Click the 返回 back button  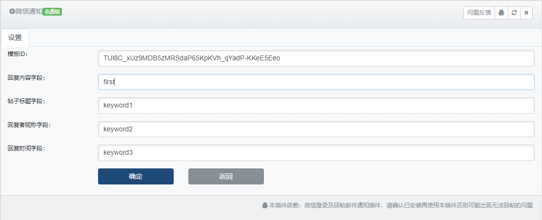pos(226,176)
